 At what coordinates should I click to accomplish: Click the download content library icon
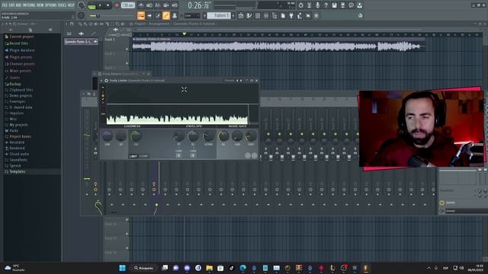click(359, 5)
